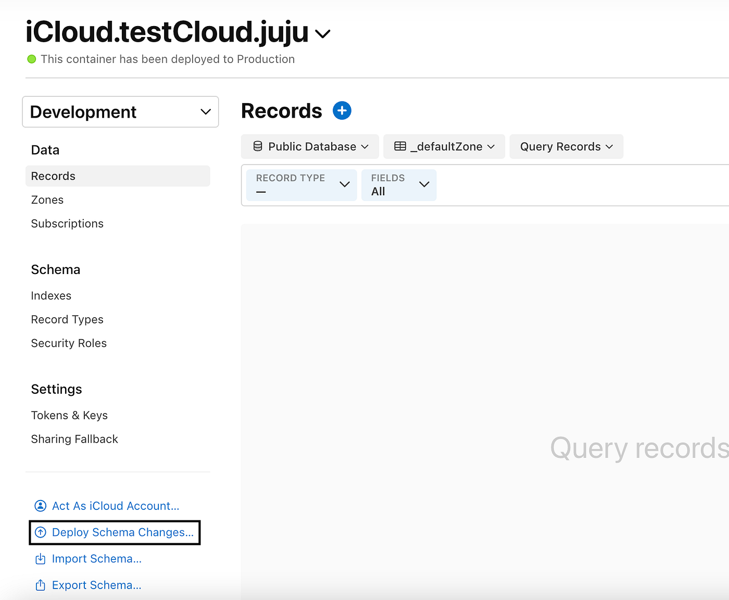Click the blue plus to add a record

coord(342,110)
